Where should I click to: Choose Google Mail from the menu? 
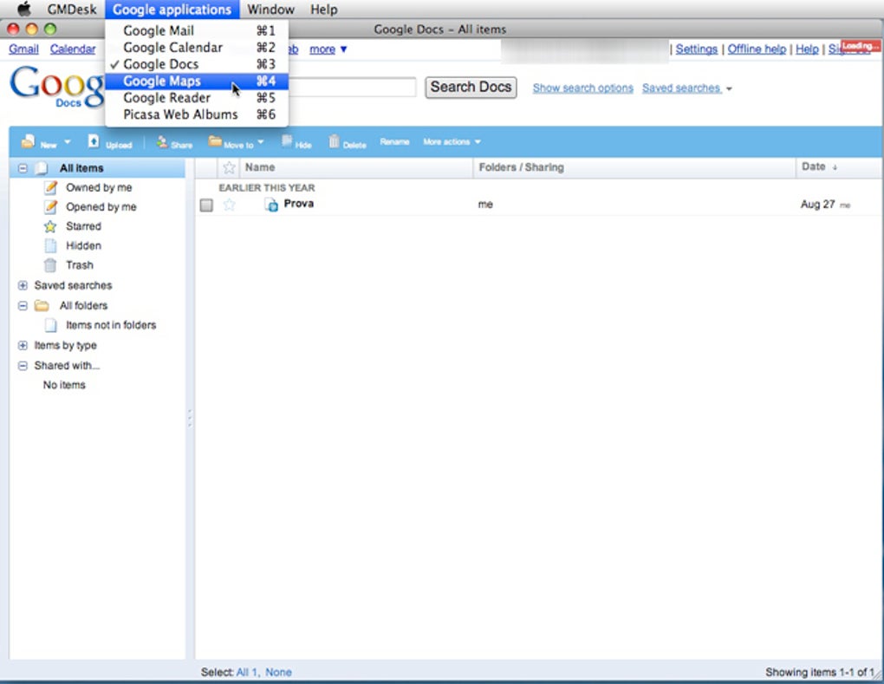197,30
